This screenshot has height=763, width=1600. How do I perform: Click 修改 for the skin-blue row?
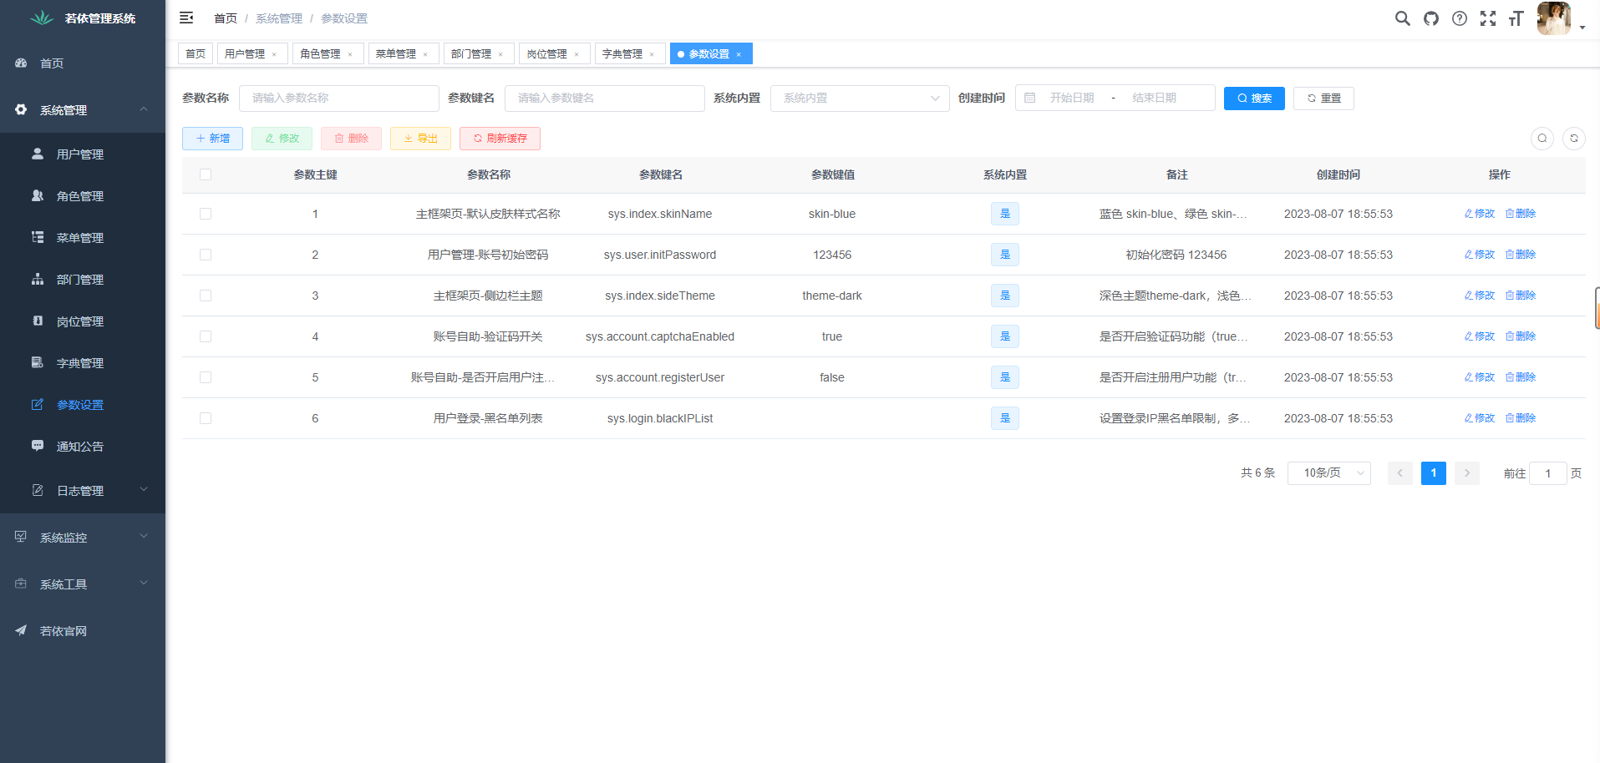1479,214
